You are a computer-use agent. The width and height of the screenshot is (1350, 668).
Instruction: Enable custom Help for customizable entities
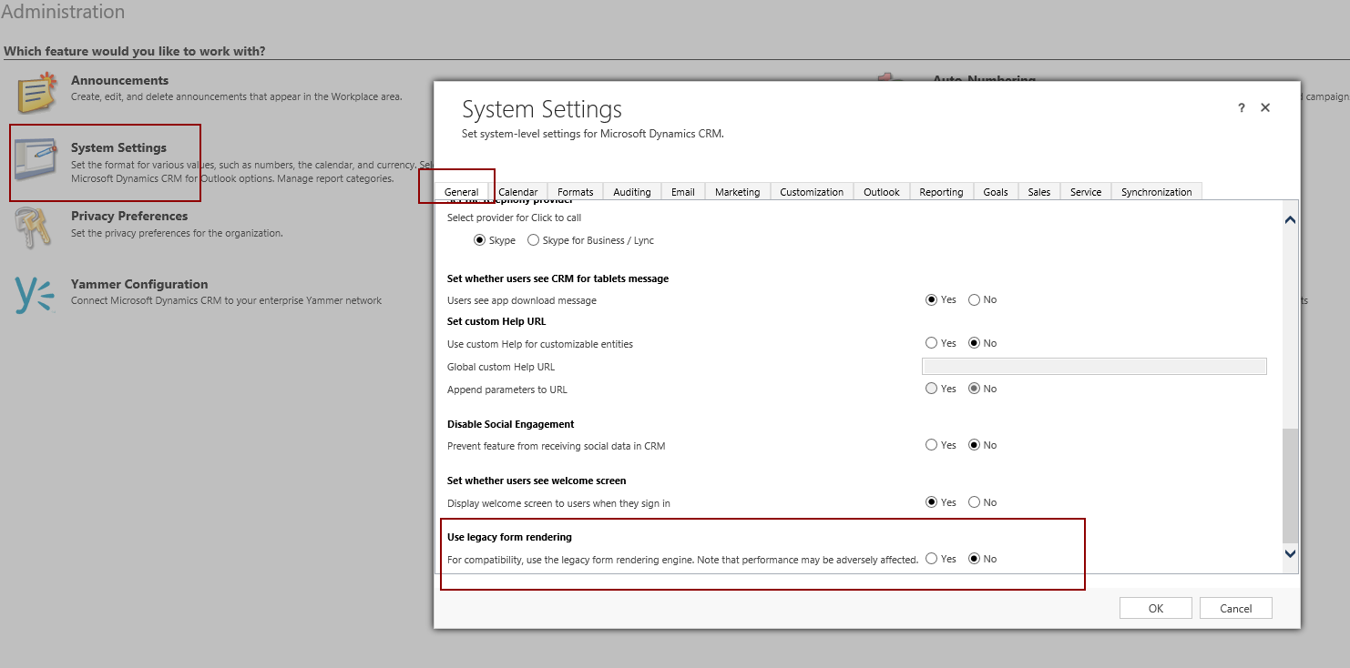pos(931,343)
